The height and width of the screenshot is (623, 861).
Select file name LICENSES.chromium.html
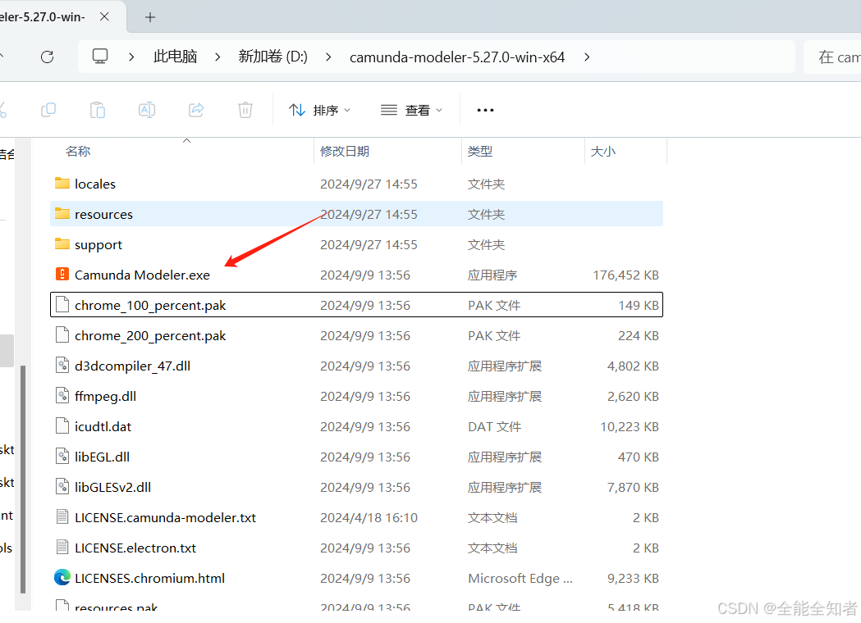pyautogui.click(x=149, y=578)
